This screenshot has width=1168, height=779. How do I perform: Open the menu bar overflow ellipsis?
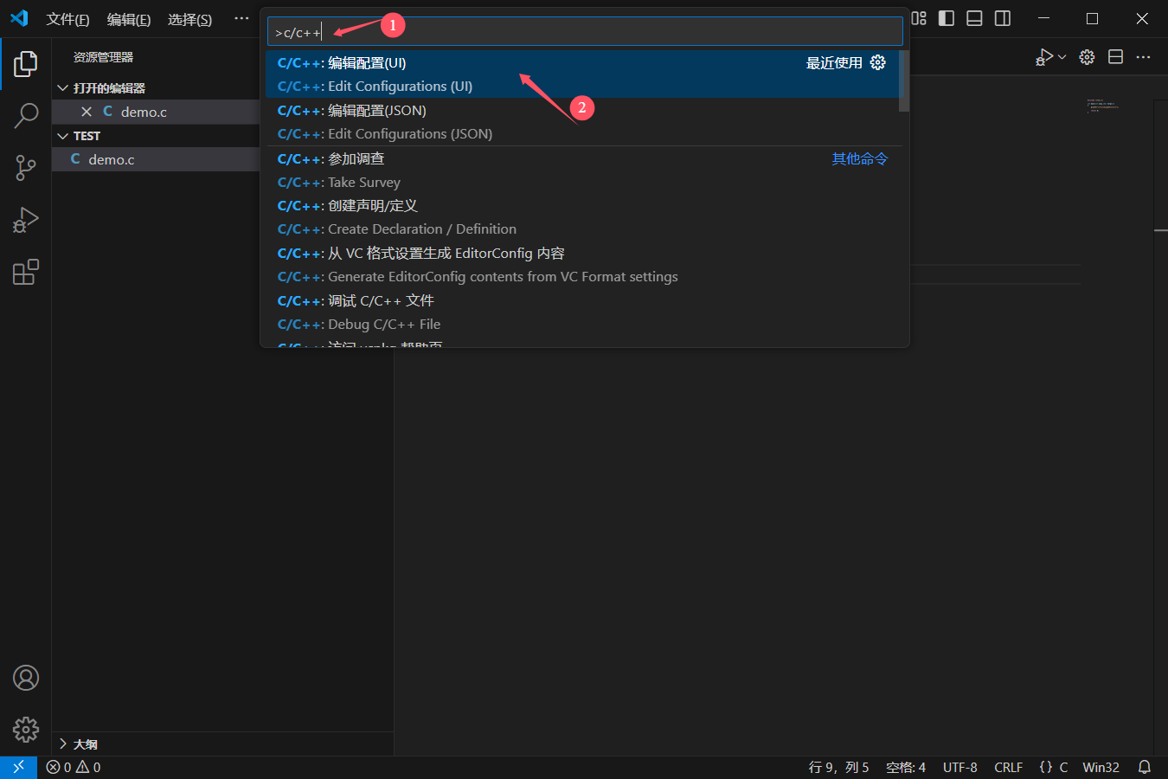241,18
